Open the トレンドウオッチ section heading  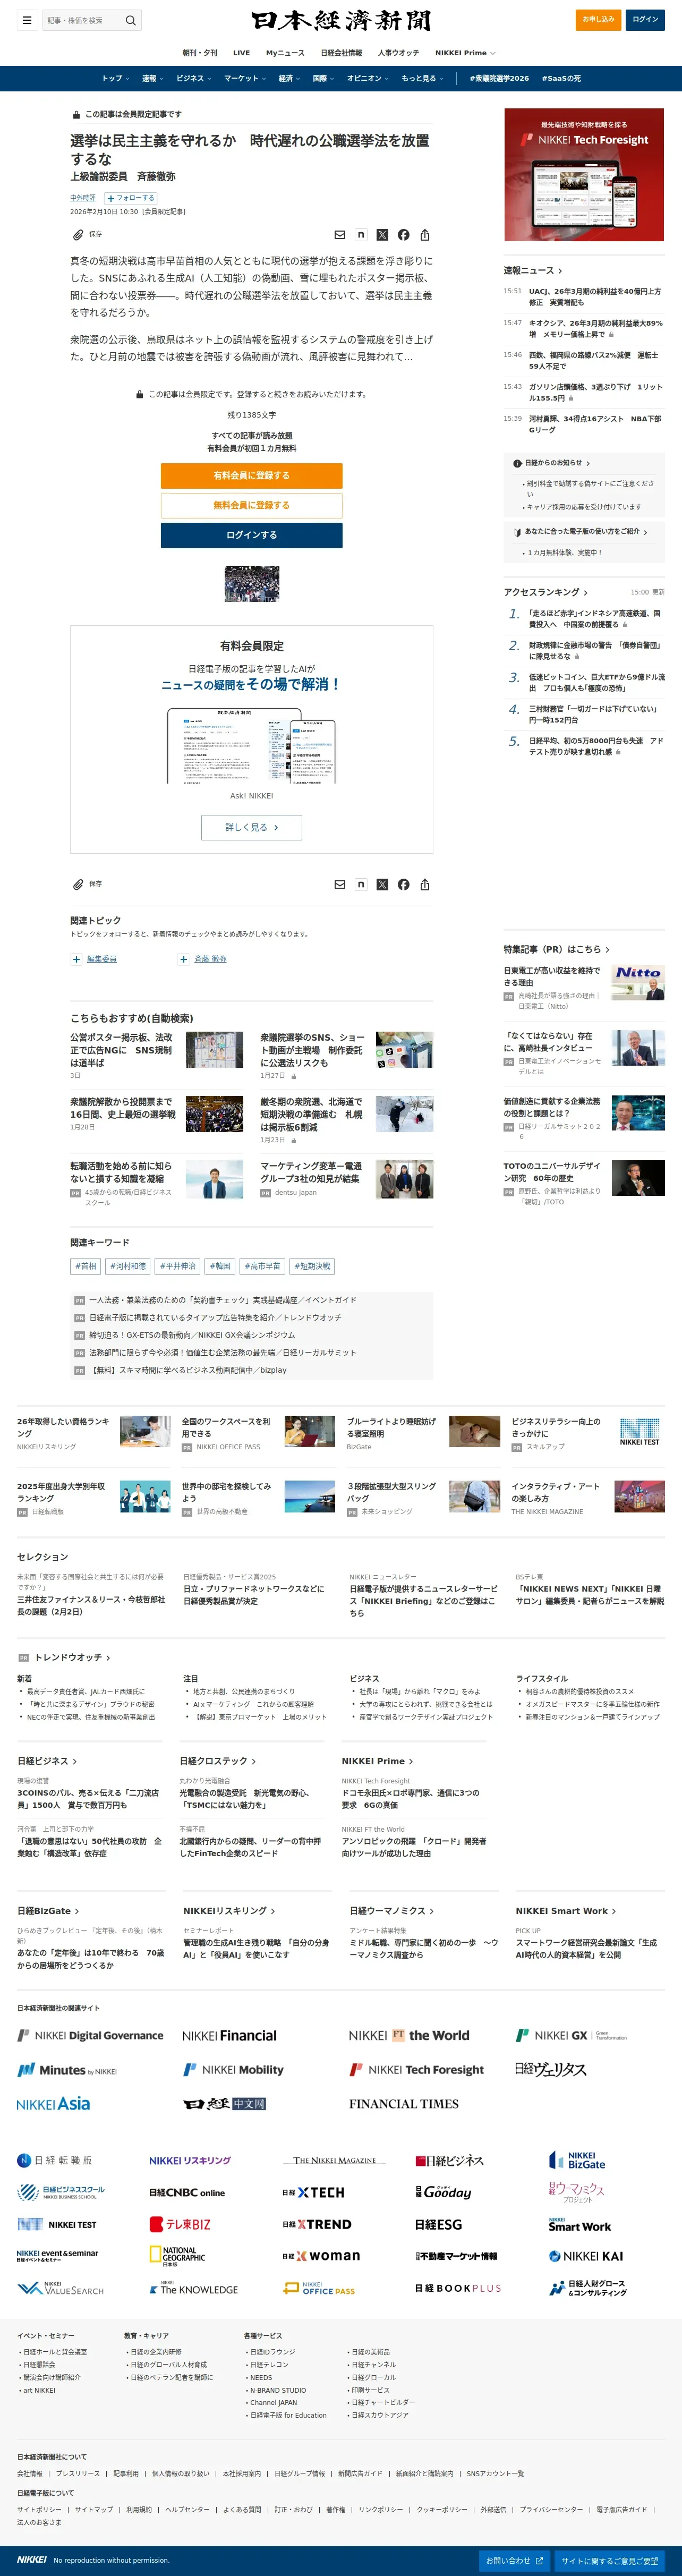(x=71, y=1657)
